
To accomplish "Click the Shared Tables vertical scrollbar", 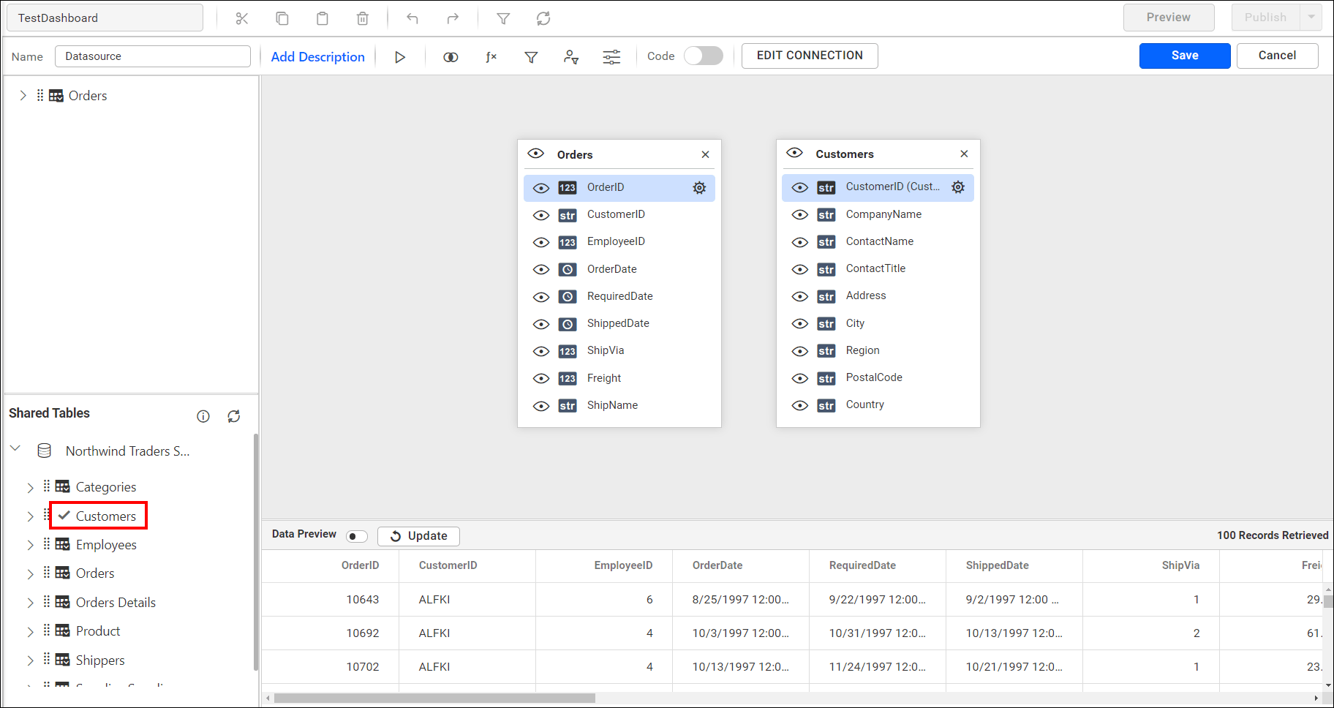I will click(255, 552).
